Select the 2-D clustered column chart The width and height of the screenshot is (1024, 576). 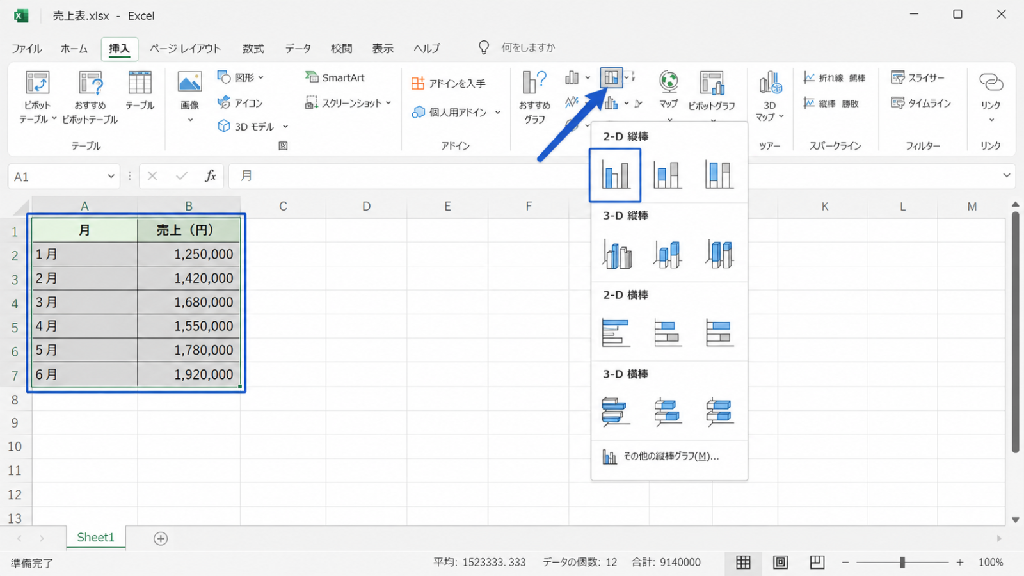click(x=615, y=175)
